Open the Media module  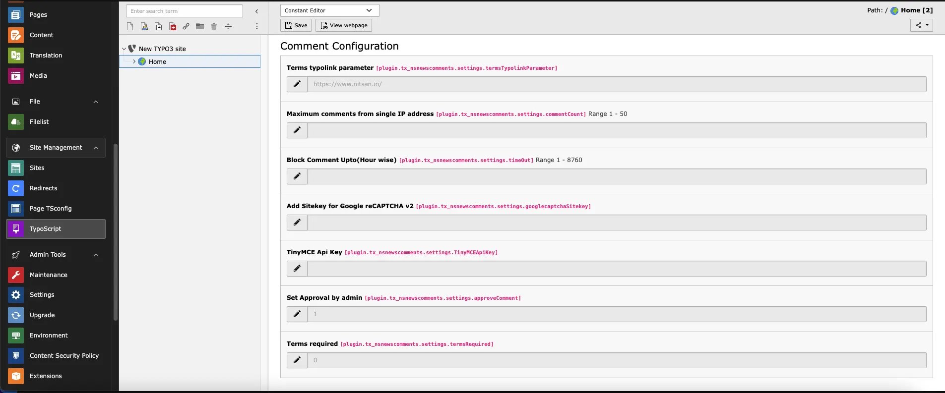pyautogui.click(x=56, y=76)
